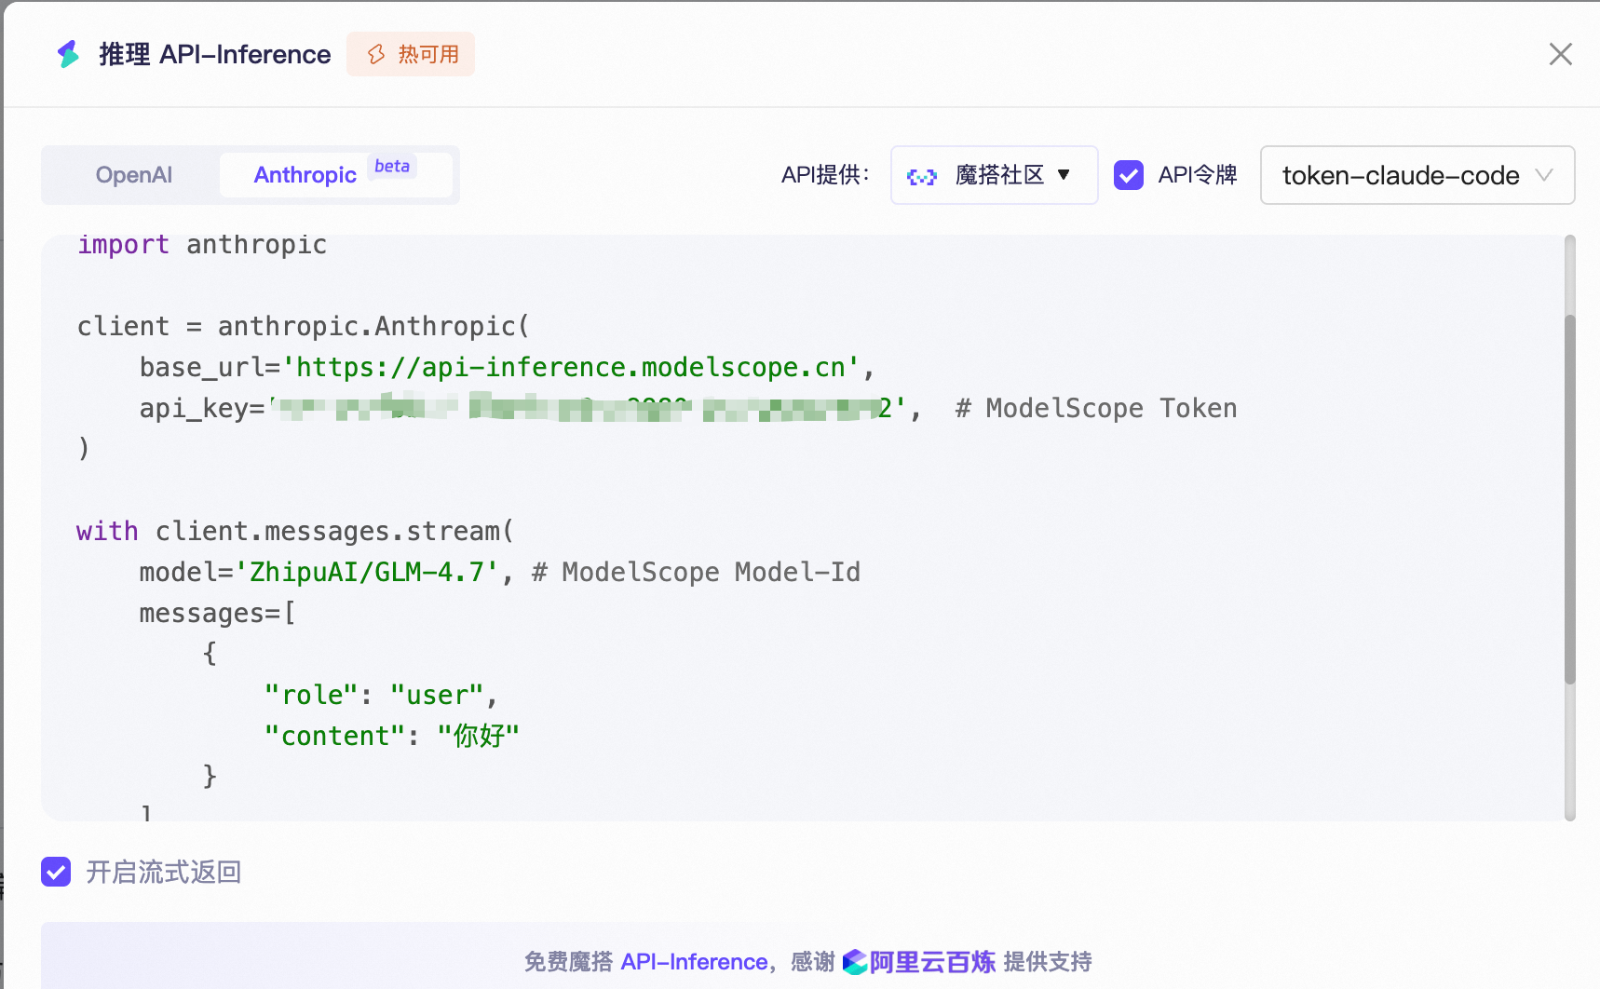Click the code panel vertical scrollbar

1570,500
